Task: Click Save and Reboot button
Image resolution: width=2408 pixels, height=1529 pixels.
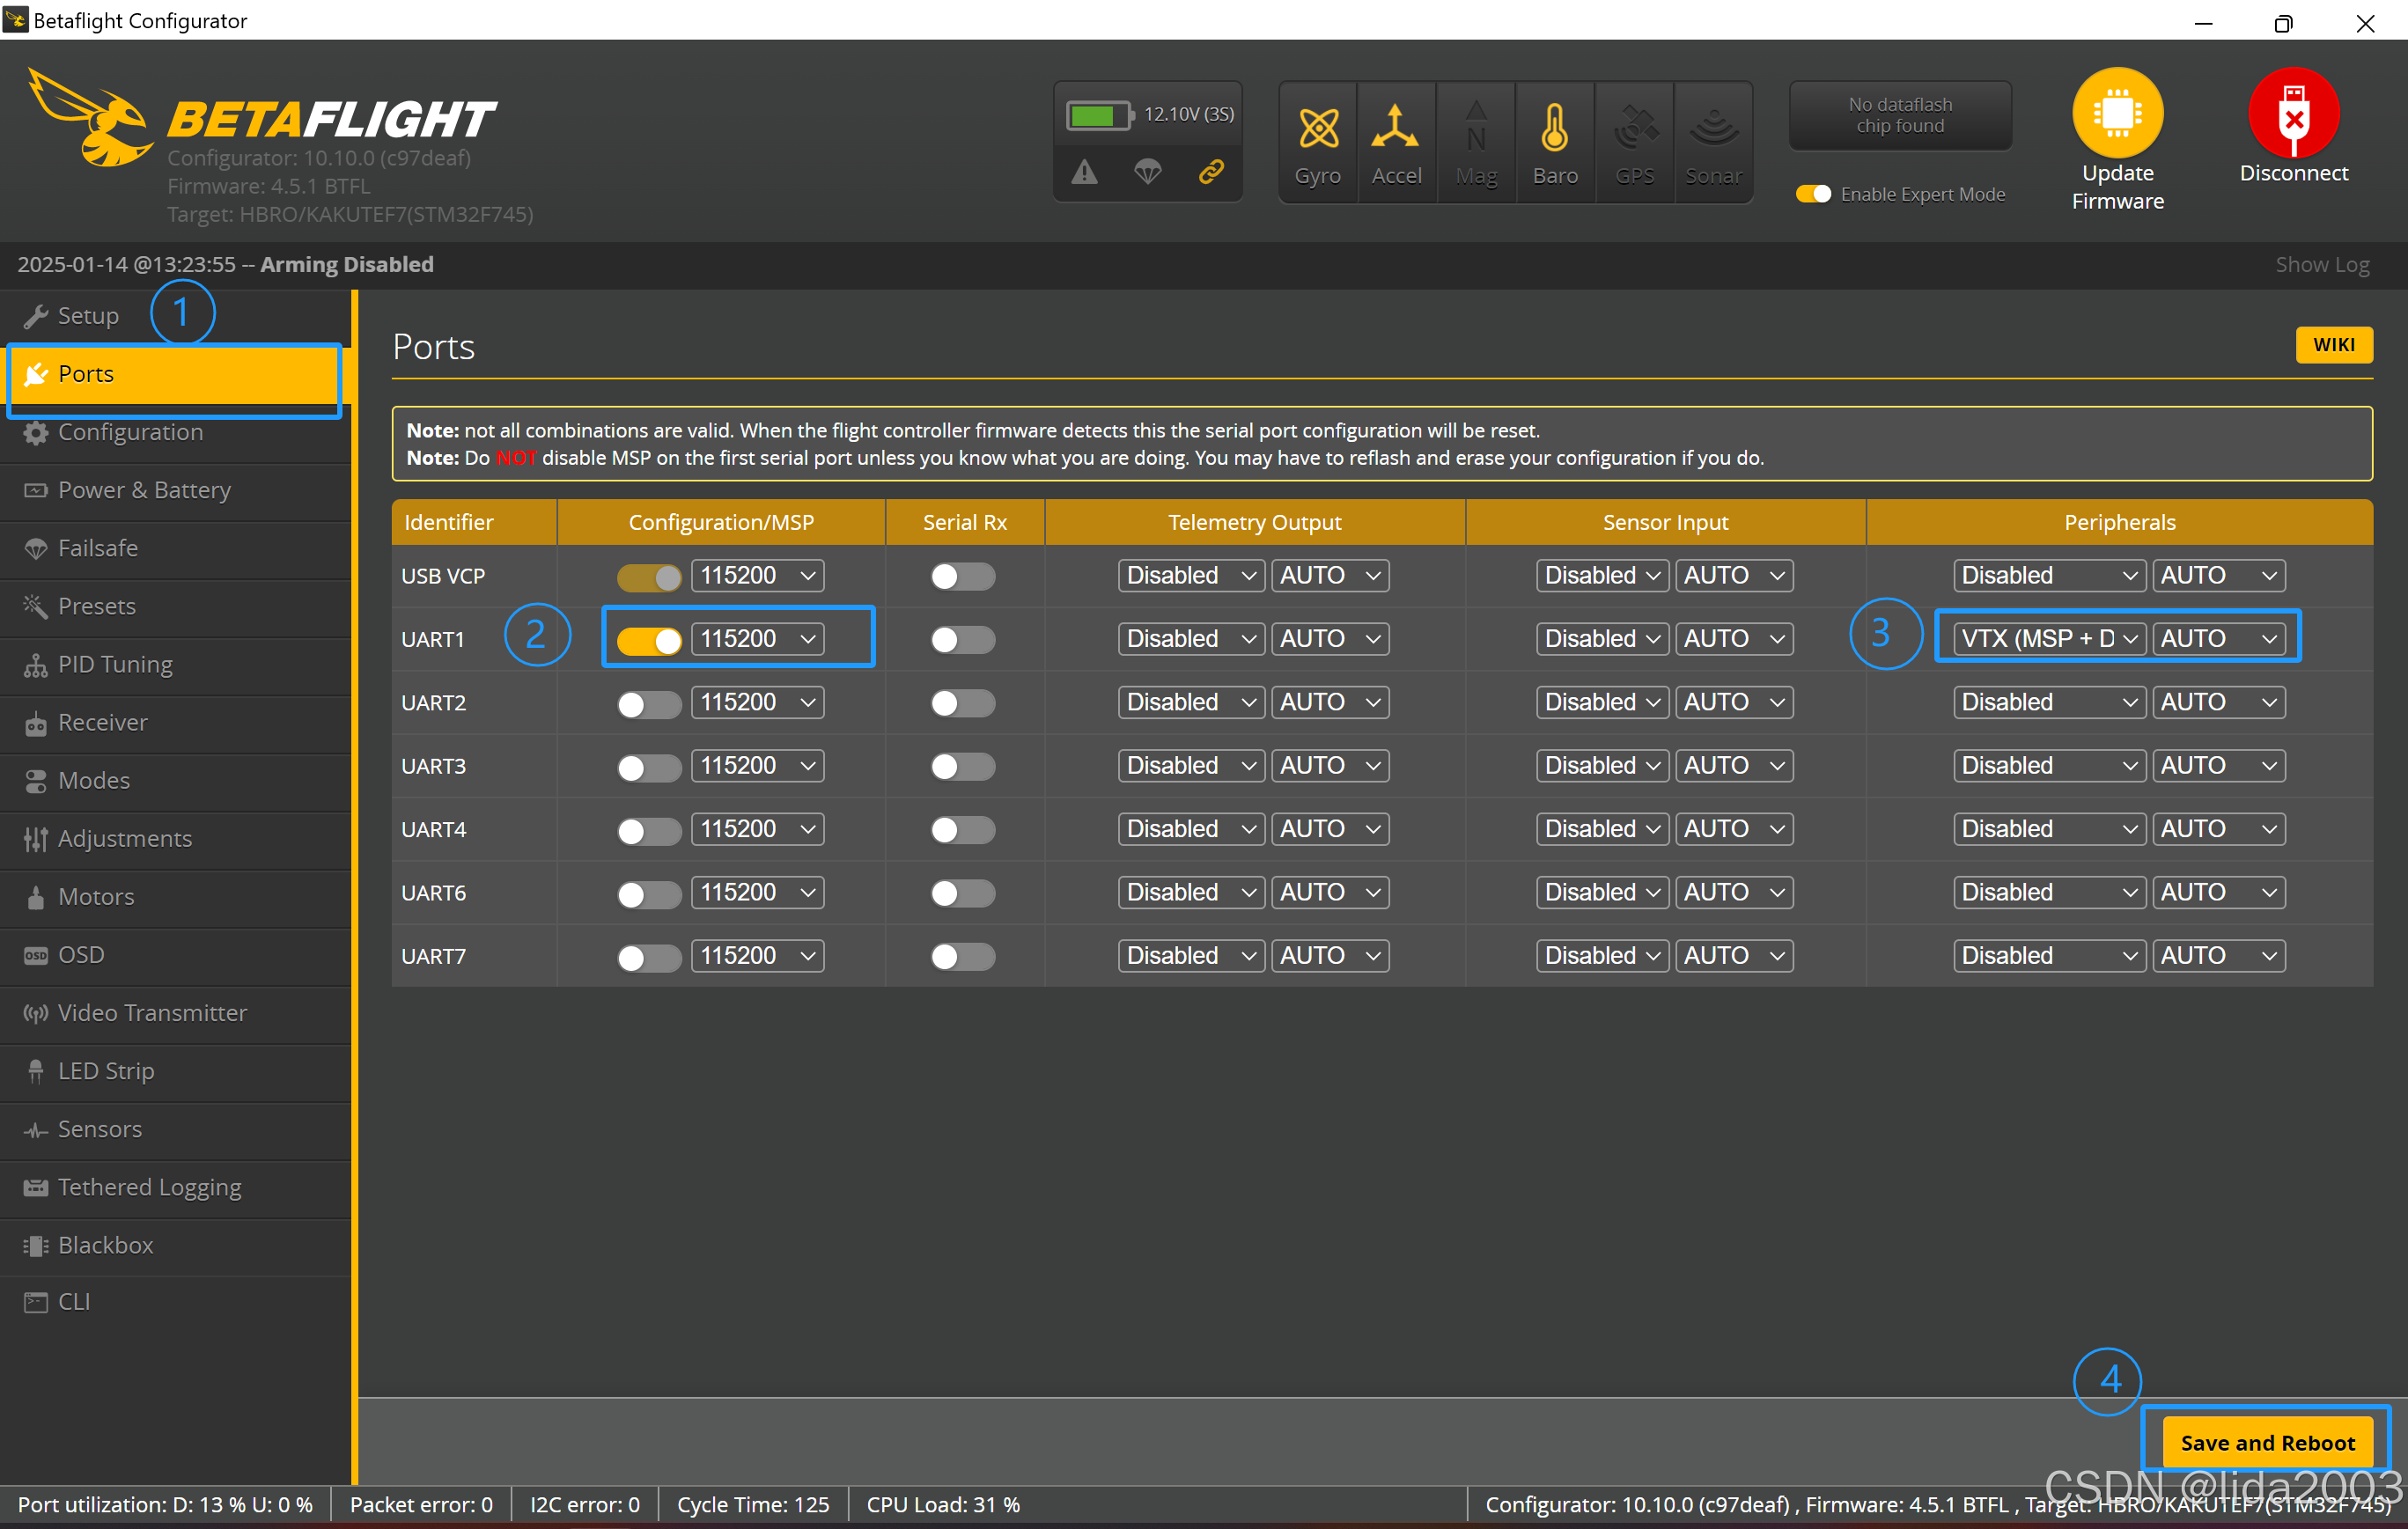Action: pyautogui.click(x=2267, y=1443)
